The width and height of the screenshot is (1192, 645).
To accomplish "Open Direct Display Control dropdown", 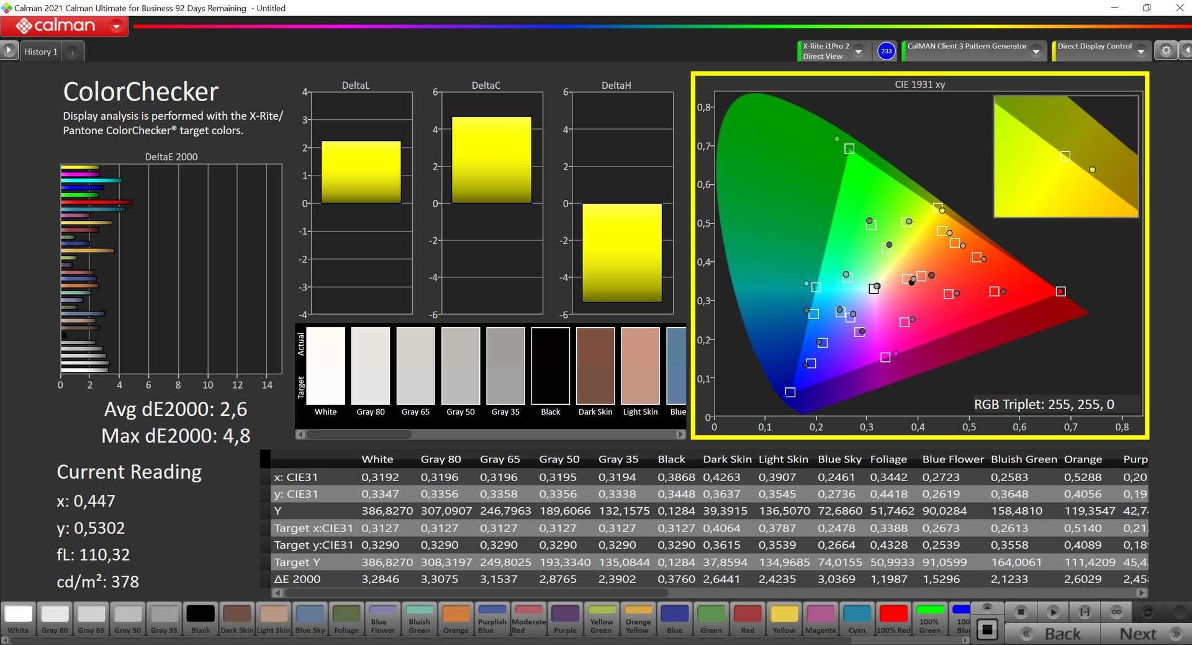I will (1140, 52).
